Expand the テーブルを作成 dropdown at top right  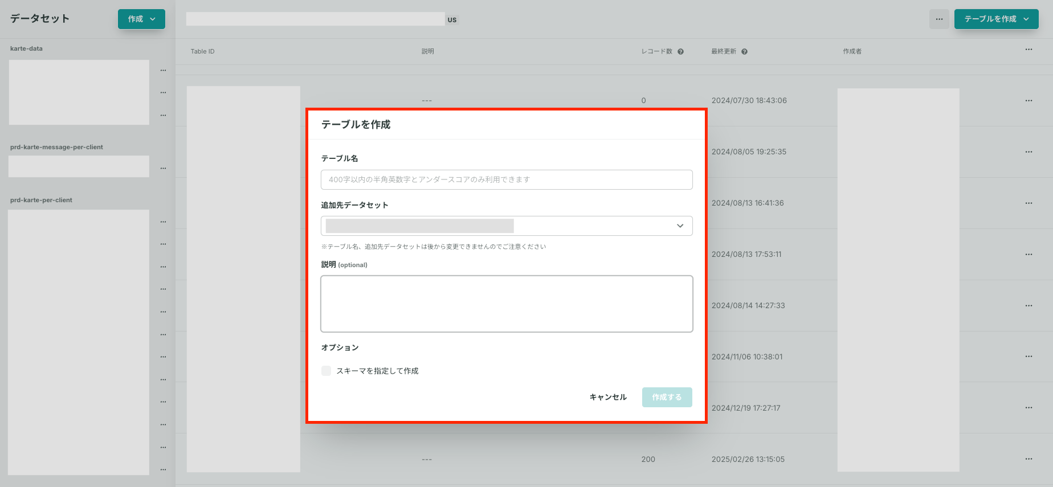996,19
